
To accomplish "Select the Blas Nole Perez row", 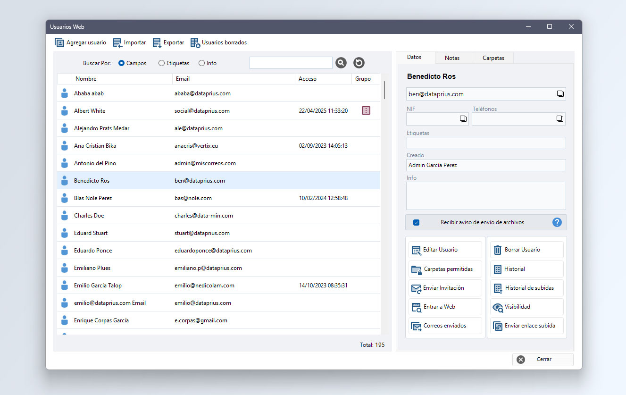I will click(218, 198).
